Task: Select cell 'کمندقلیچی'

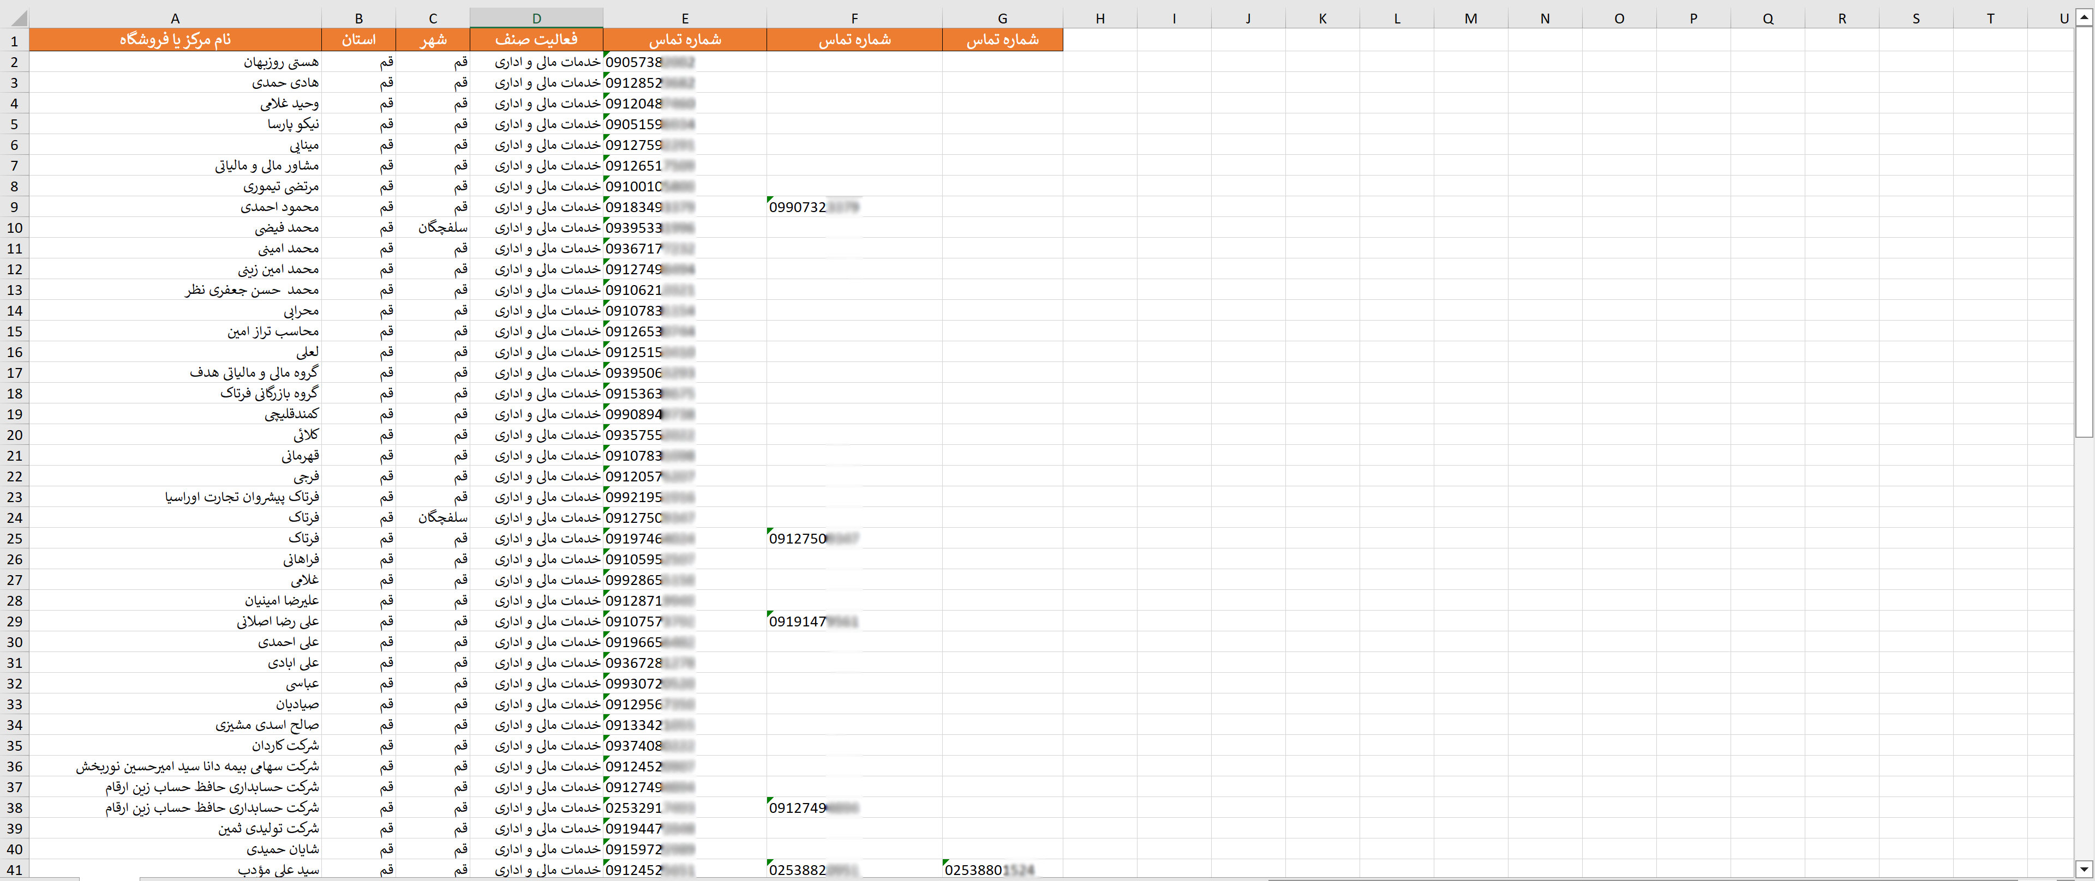Action: coord(175,414)
